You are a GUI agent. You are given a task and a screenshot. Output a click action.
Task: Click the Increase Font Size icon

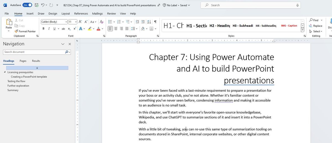pyautogui.click(x=80, y=22)
